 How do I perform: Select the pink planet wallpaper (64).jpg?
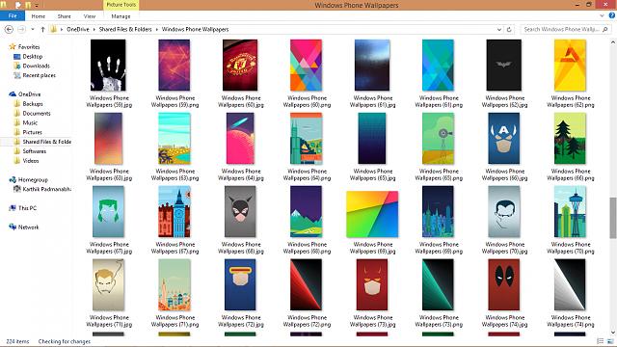(240, 139)
